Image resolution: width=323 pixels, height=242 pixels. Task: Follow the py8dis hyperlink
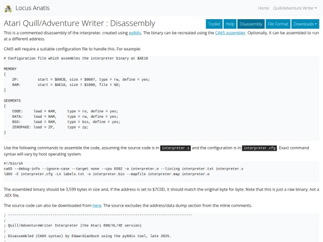pyautogui.click(x=135, y=33)
